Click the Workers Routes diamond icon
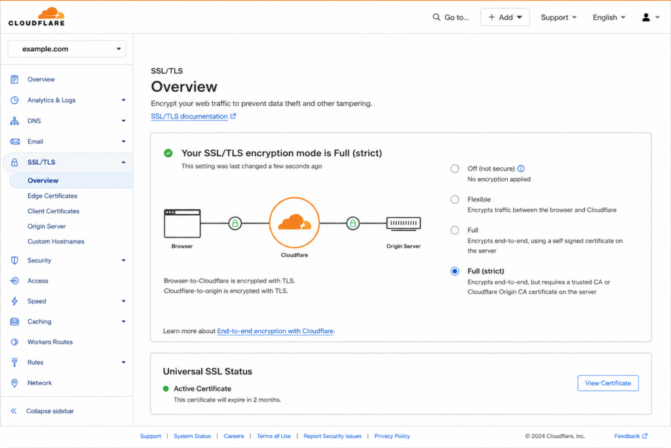671x448 pixels. tap(14, 342)
